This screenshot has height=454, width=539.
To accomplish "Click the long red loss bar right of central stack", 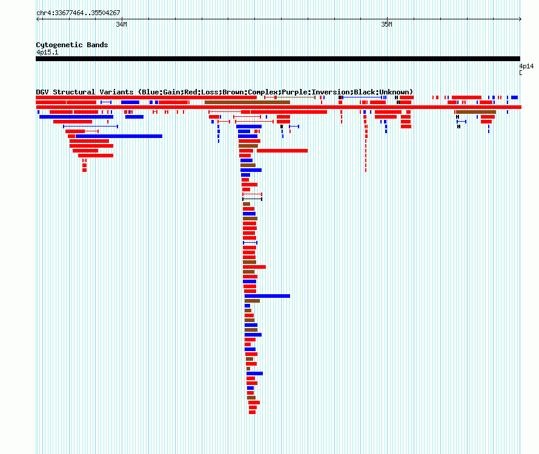I will point(282,151).
